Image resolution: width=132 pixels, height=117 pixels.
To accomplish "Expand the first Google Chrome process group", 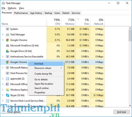I will 3,40.
